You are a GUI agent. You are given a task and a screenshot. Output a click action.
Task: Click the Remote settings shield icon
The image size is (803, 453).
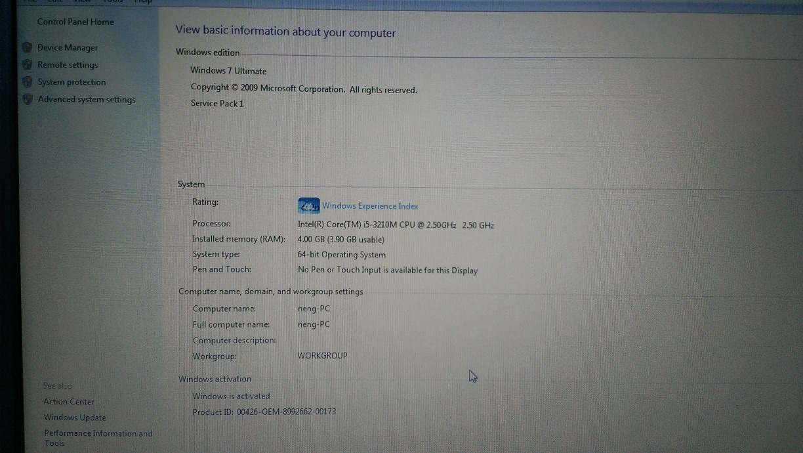[x=27, y=64]
